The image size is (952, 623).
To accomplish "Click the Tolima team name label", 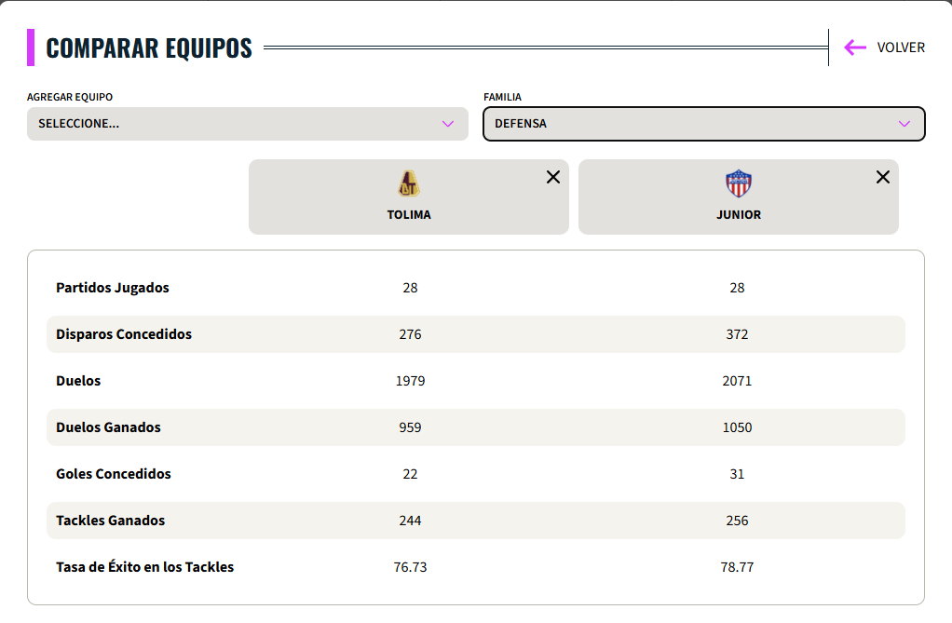I will 409,214.
